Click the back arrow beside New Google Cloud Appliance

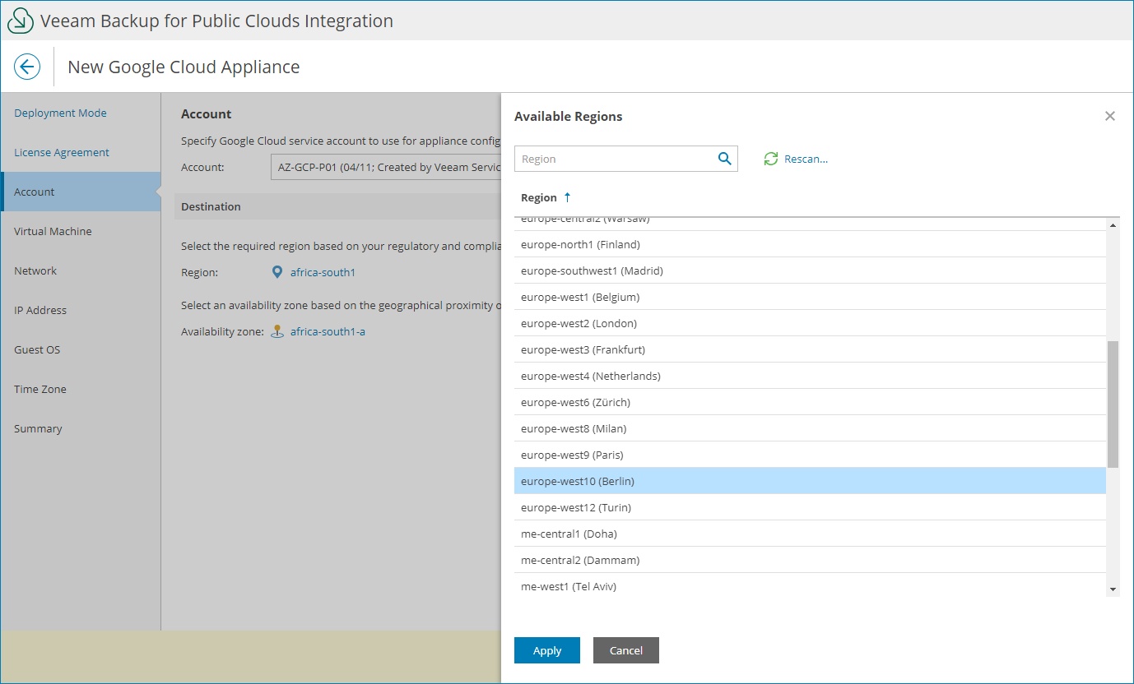[26, 67]
